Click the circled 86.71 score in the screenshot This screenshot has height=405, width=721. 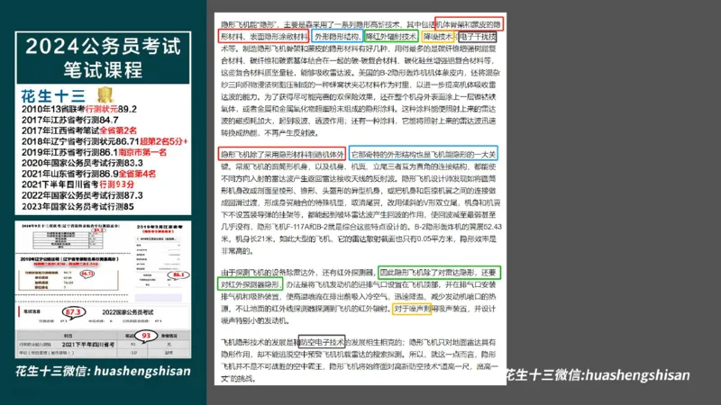click(87, 274)
